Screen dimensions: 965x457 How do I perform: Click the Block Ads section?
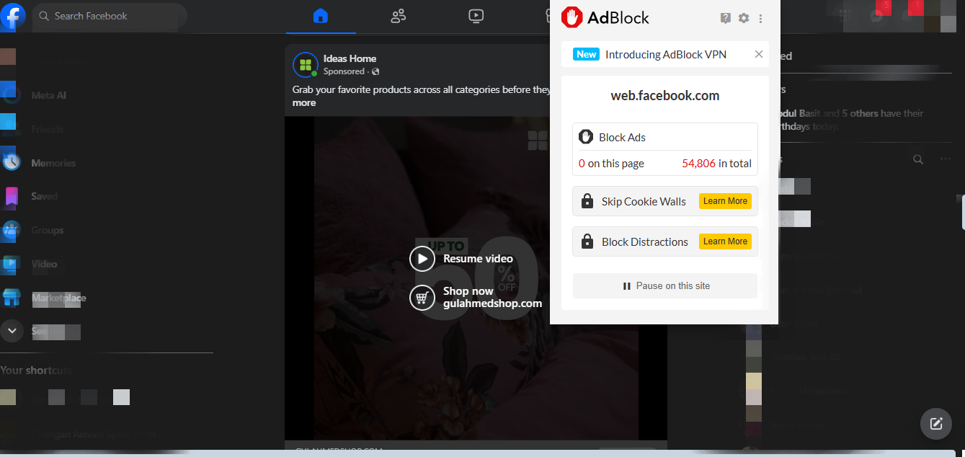point(665,149)
